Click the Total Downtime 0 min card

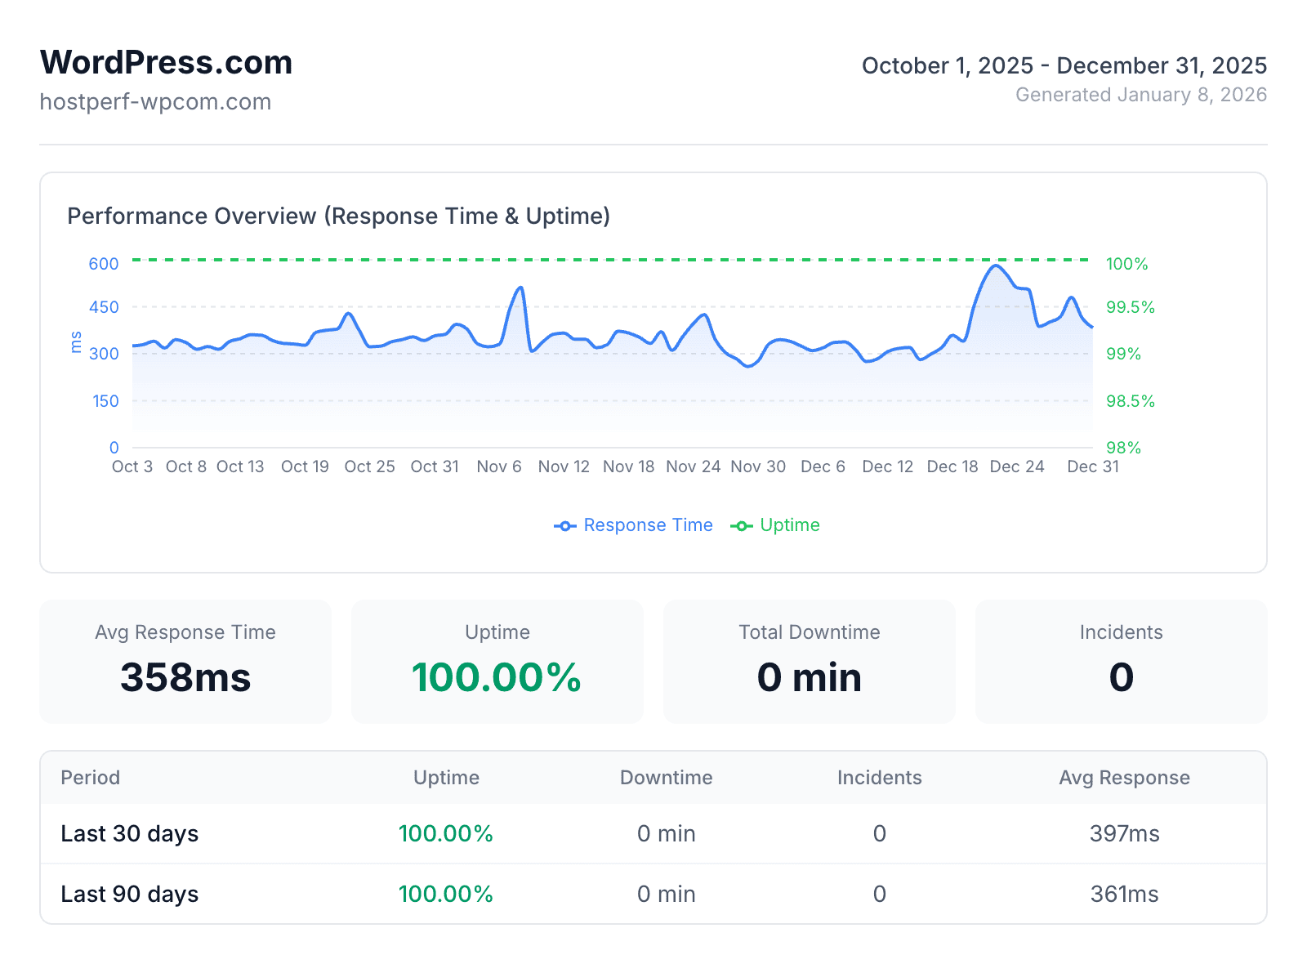[809, 662]
